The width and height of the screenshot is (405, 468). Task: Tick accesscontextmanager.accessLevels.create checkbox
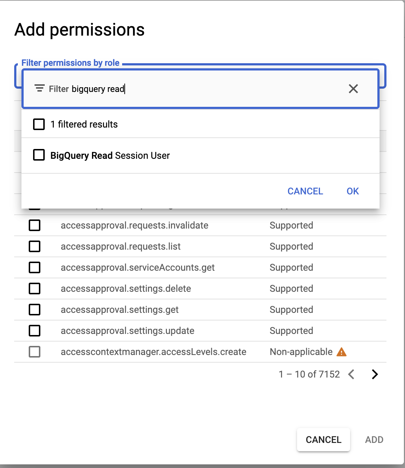tap(35, 352)
